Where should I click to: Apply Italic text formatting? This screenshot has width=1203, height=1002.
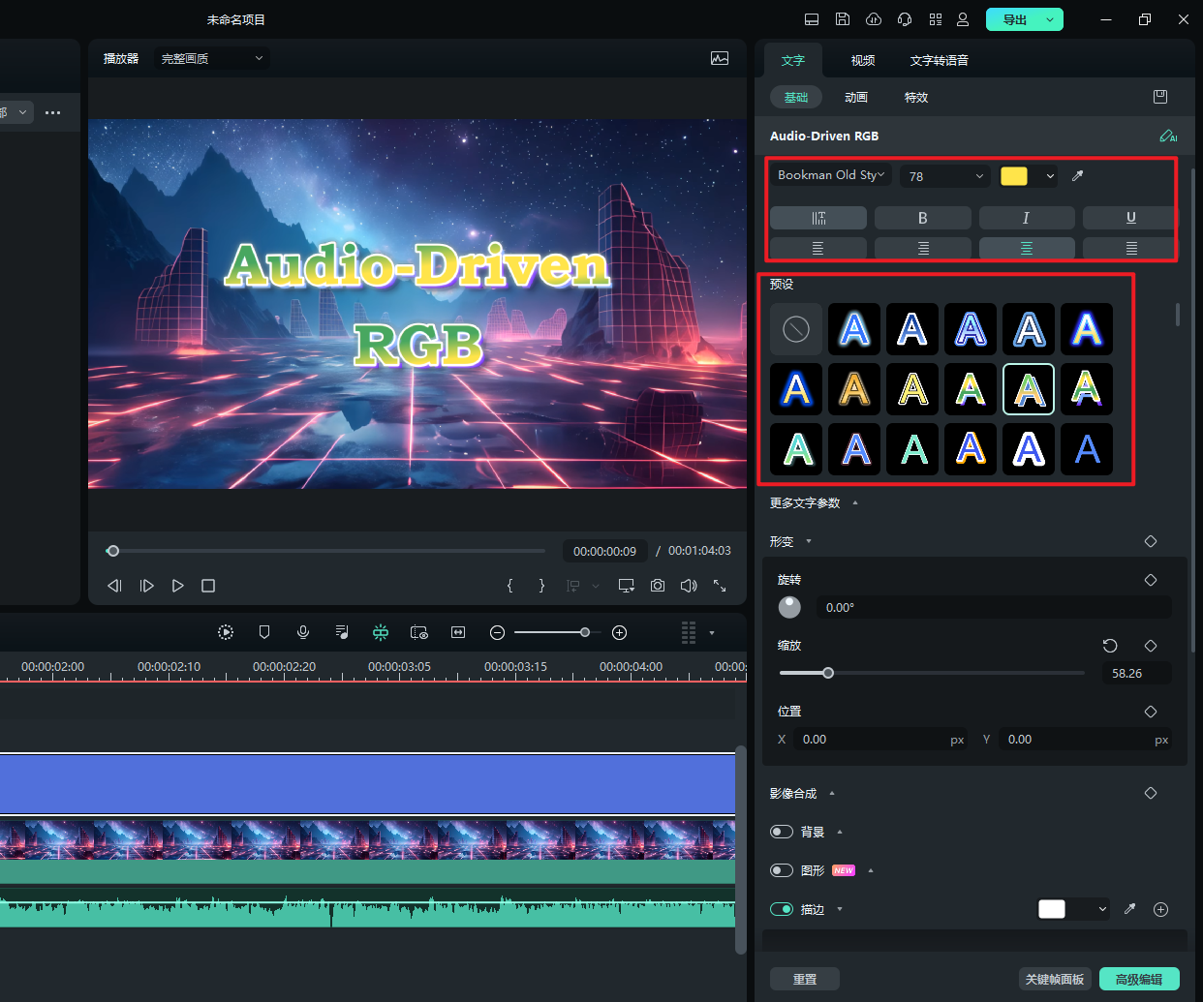tap(1026, 218)
